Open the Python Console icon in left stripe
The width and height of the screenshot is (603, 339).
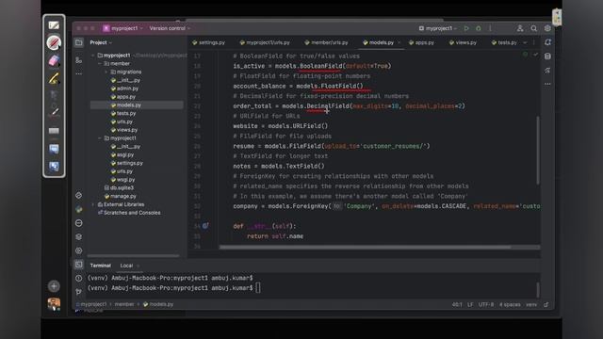pyautogui.click(x=79, y=209)
